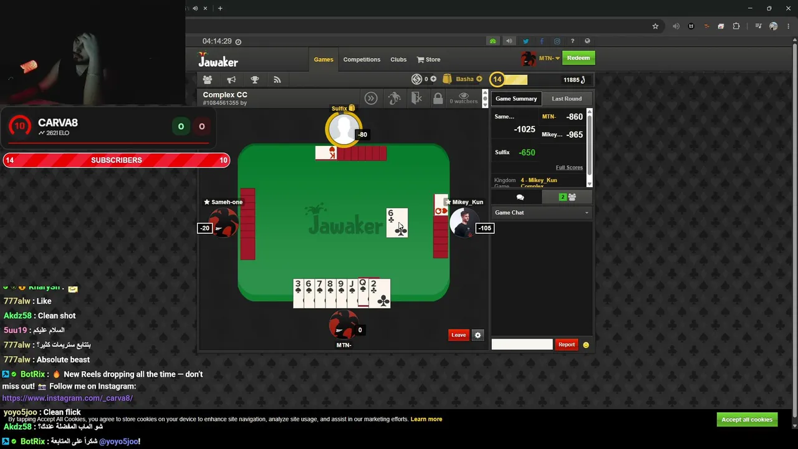Open the Chrome three-dot menu

point(789,26)
